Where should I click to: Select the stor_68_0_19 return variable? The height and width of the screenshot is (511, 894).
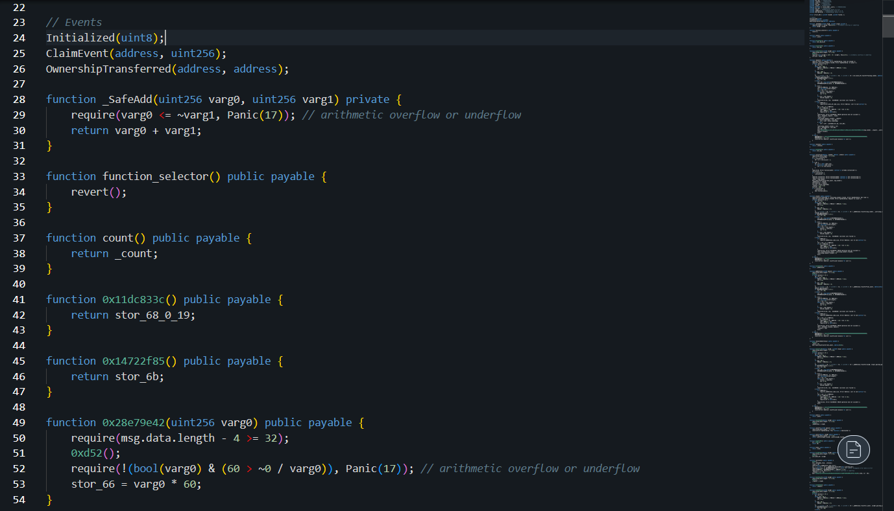click(152, 315)
